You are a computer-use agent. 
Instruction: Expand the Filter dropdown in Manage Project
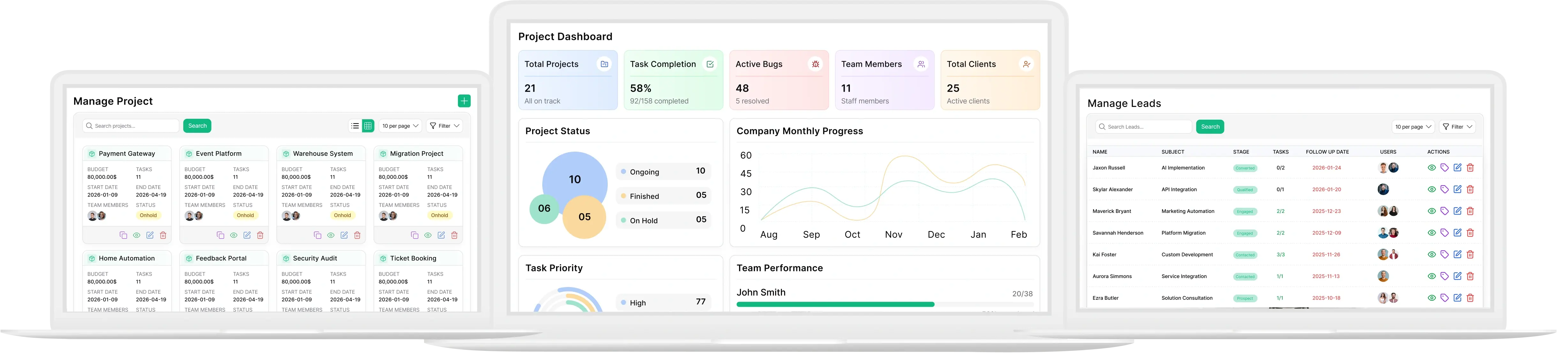point(444,125)
